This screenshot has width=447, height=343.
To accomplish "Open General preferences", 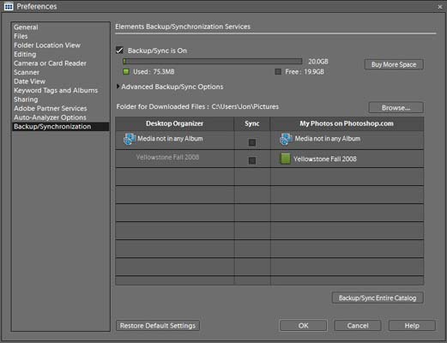I will (26, 27).
